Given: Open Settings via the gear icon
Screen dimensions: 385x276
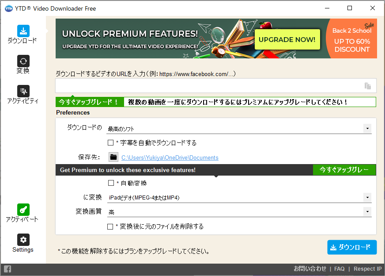Looking at the screenshot, I should [23, 239].
